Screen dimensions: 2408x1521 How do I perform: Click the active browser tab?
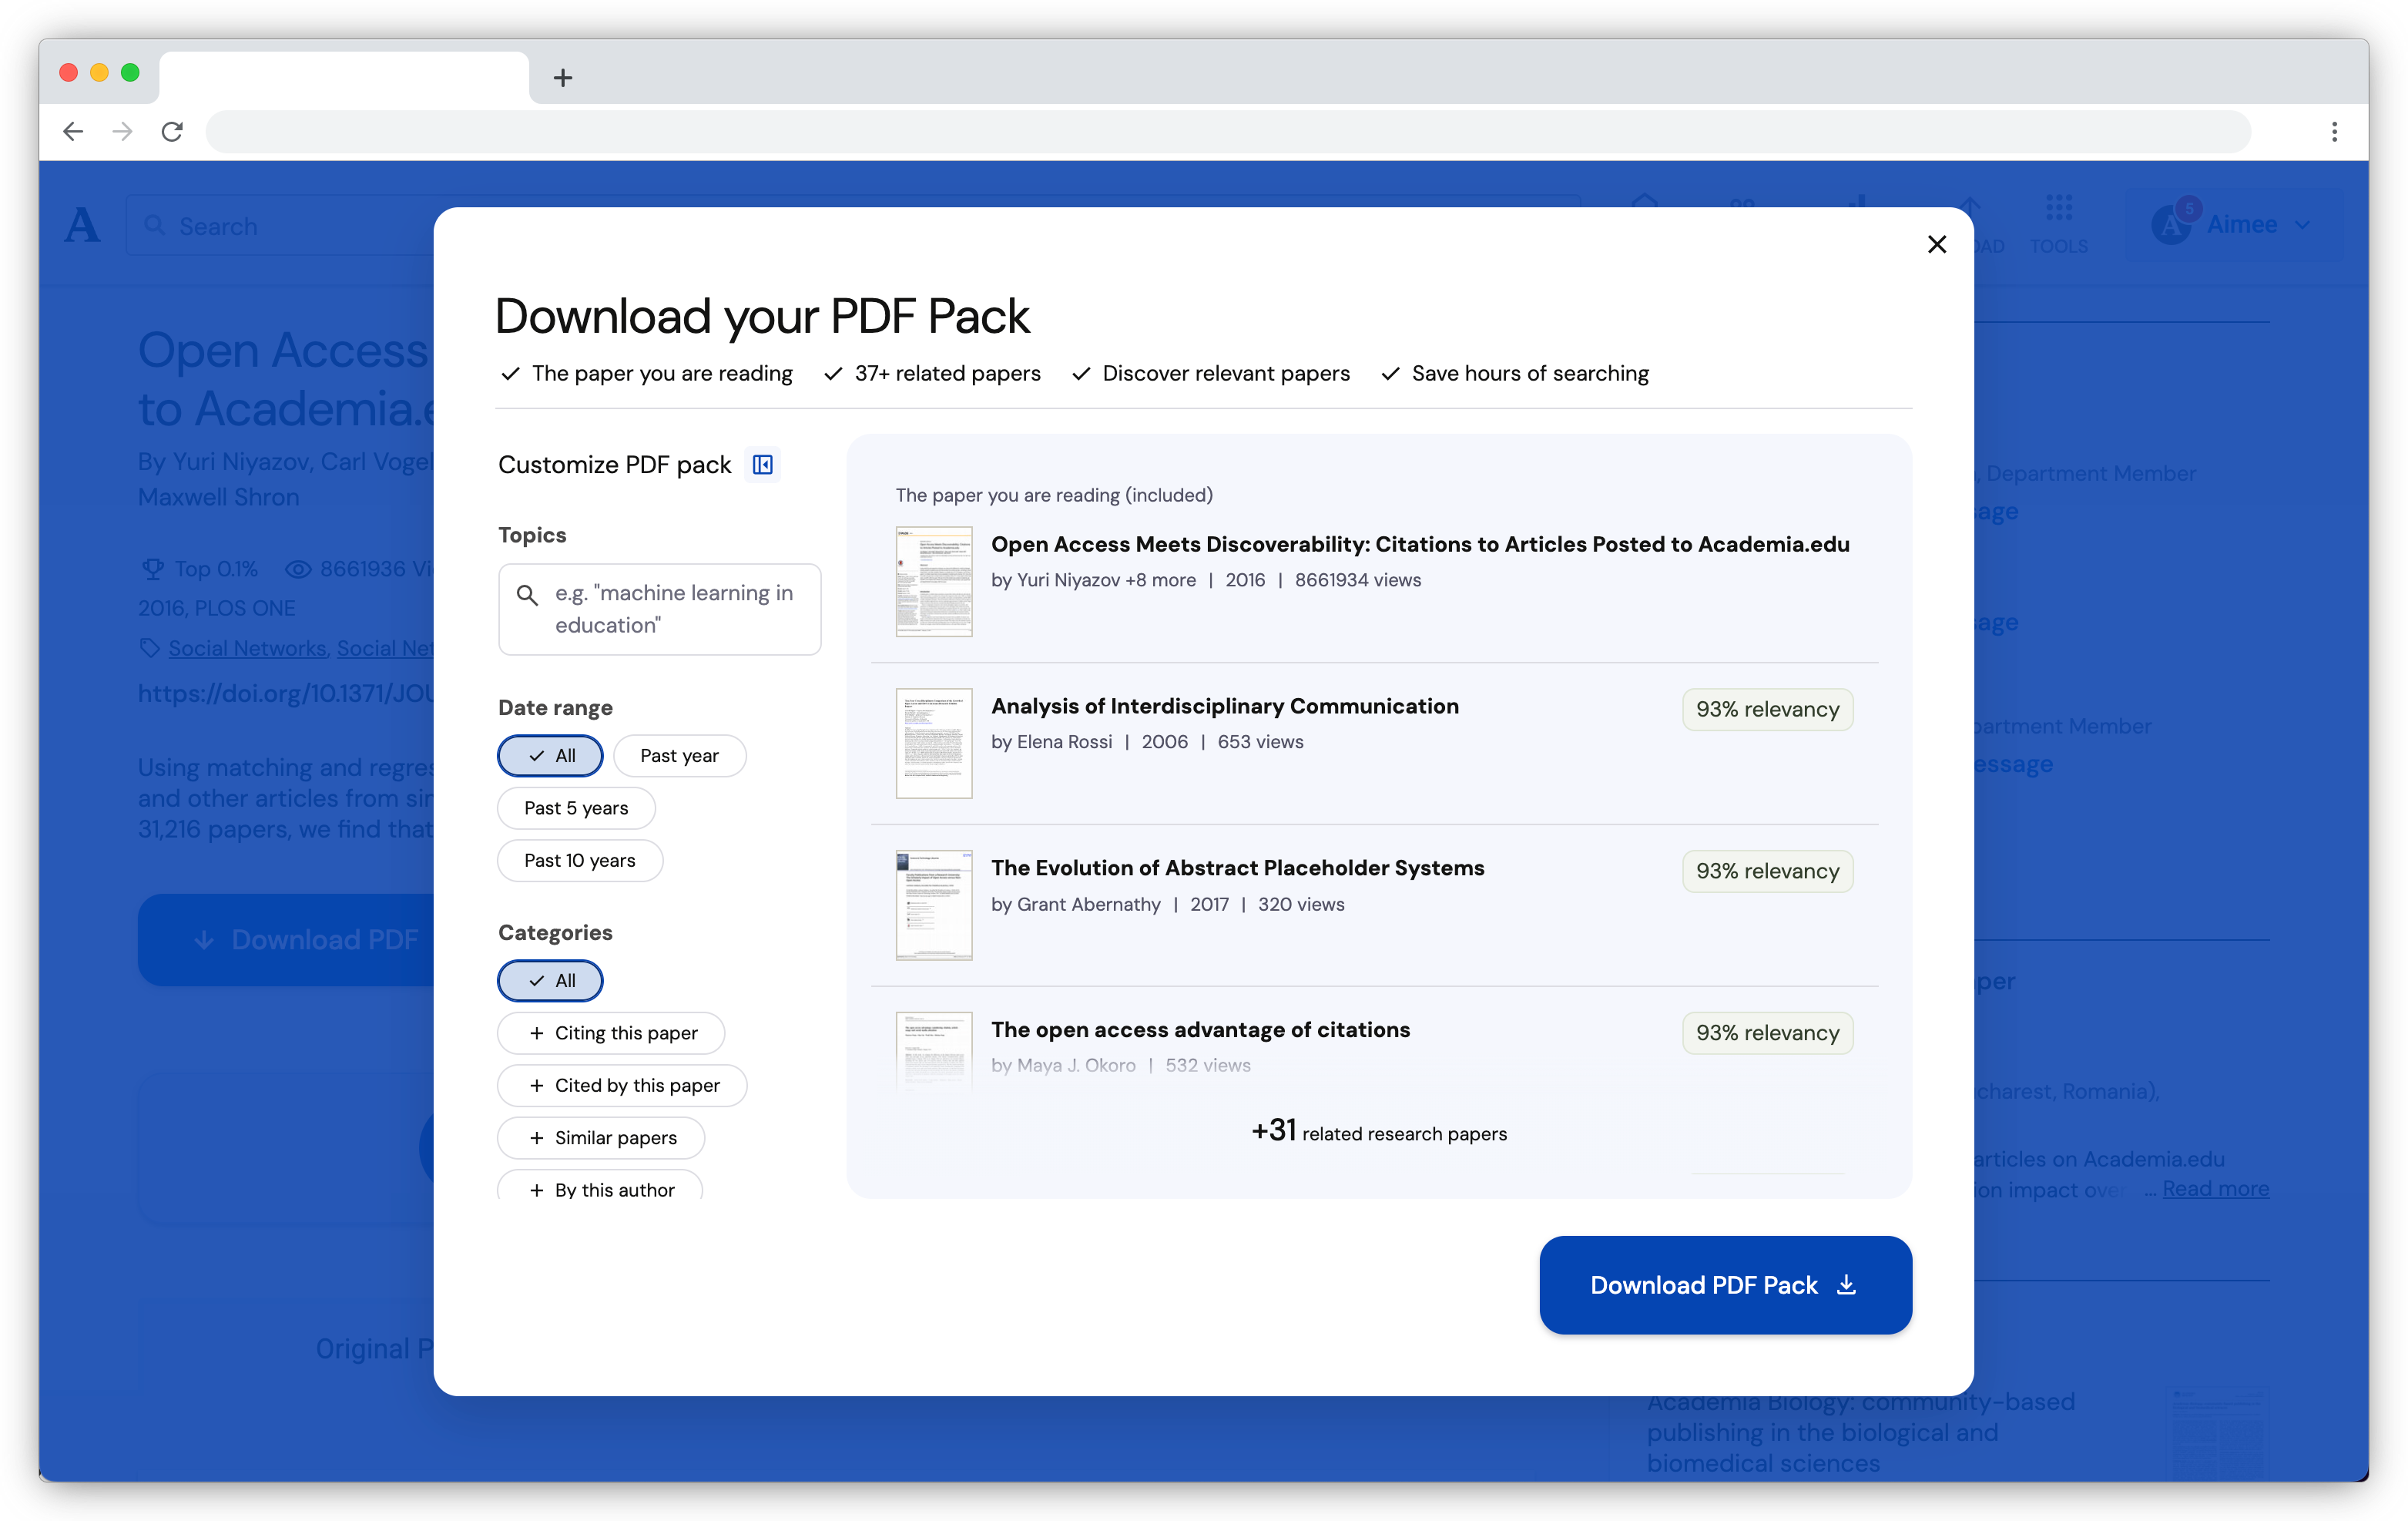click(343, 76)
